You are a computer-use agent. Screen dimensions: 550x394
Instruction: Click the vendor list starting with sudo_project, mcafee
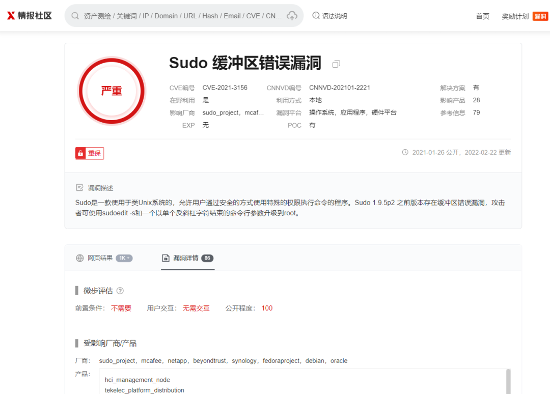coord(223,361)
